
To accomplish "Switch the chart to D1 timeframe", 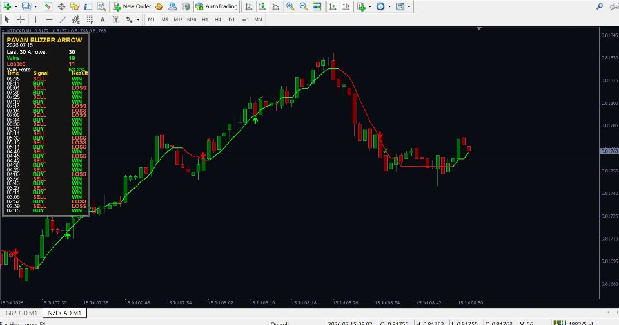I will (x=231, y=19).
